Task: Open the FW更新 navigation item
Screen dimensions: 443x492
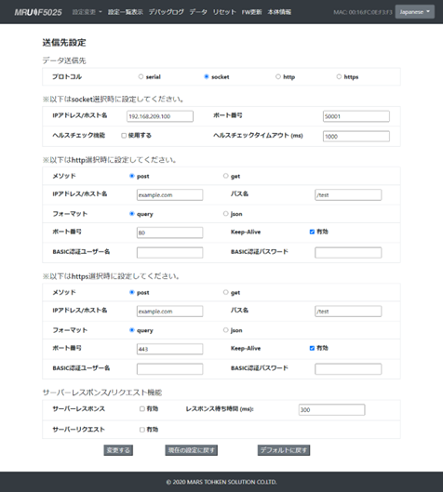Action: 251,12
